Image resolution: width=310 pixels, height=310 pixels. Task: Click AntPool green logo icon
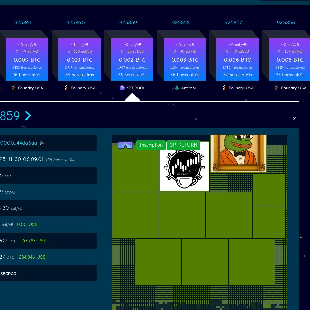click(177, 88)
